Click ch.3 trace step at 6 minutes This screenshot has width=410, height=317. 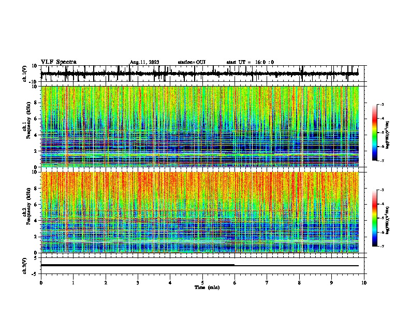[235, 265]
